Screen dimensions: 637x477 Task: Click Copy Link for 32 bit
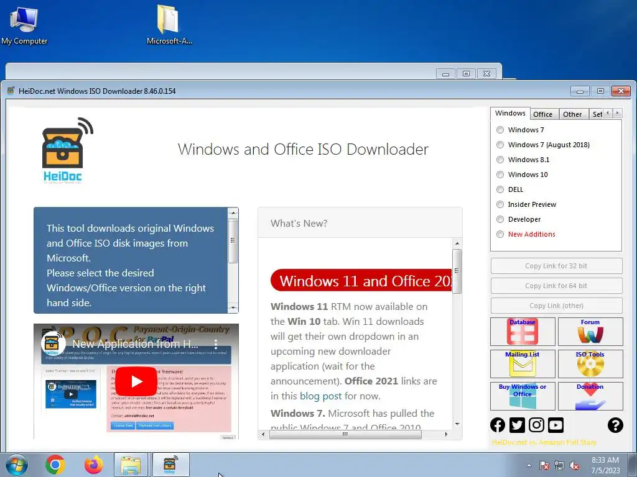[556, 266]
